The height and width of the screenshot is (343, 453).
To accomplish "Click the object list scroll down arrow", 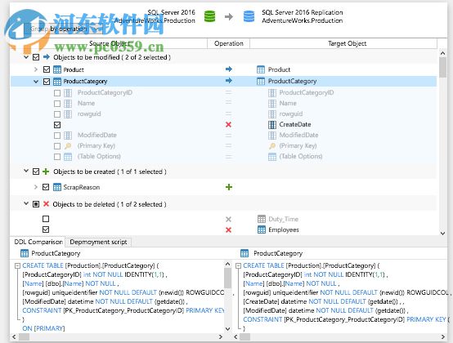I will 442,234.
